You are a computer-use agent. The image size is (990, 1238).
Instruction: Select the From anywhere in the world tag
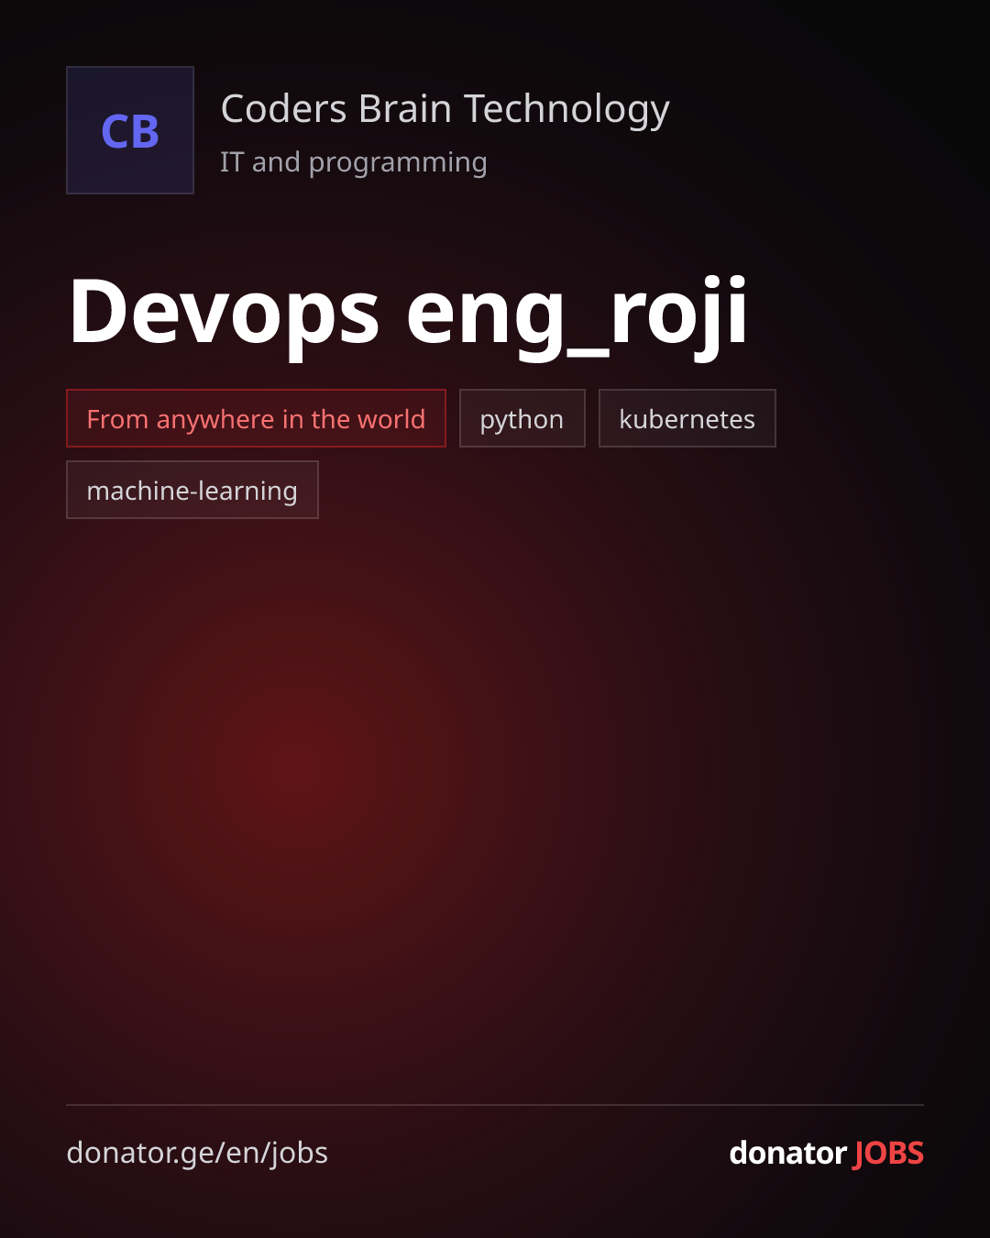pos(256,418)
